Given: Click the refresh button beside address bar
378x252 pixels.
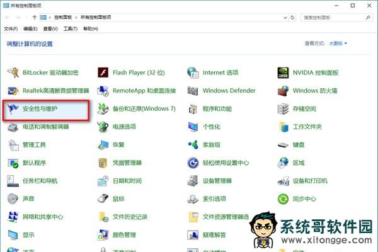Looking at the screenshot, I should coord(293,18).
